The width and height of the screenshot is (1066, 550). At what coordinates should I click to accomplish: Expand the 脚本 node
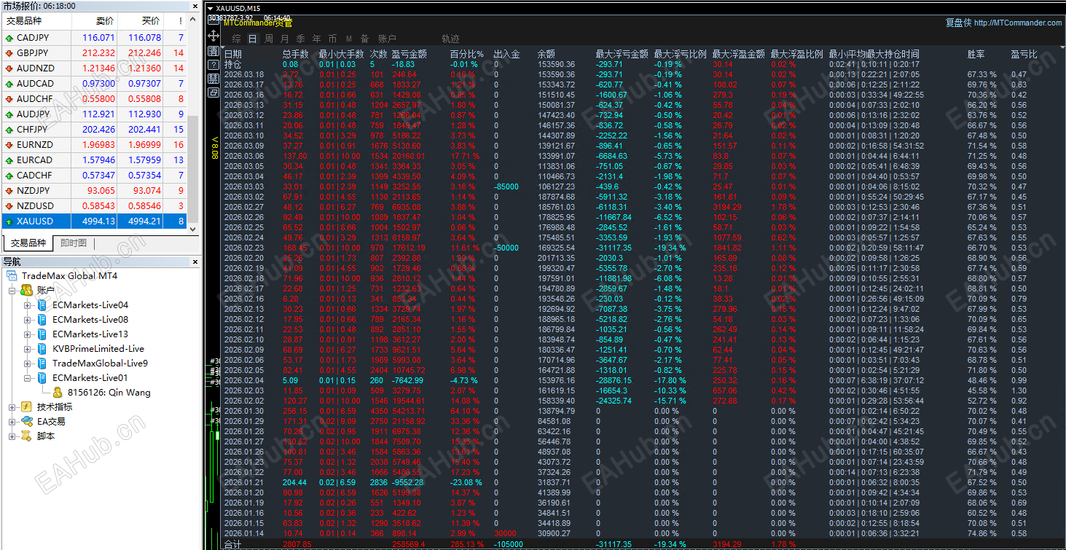(12, 436)
